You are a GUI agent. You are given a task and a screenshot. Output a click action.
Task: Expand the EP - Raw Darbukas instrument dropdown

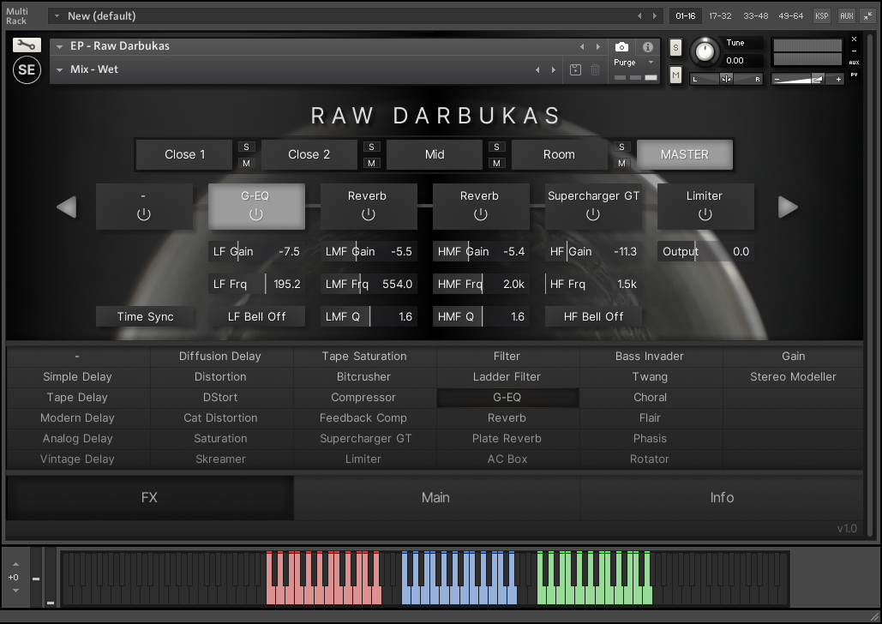pos(60,46)
